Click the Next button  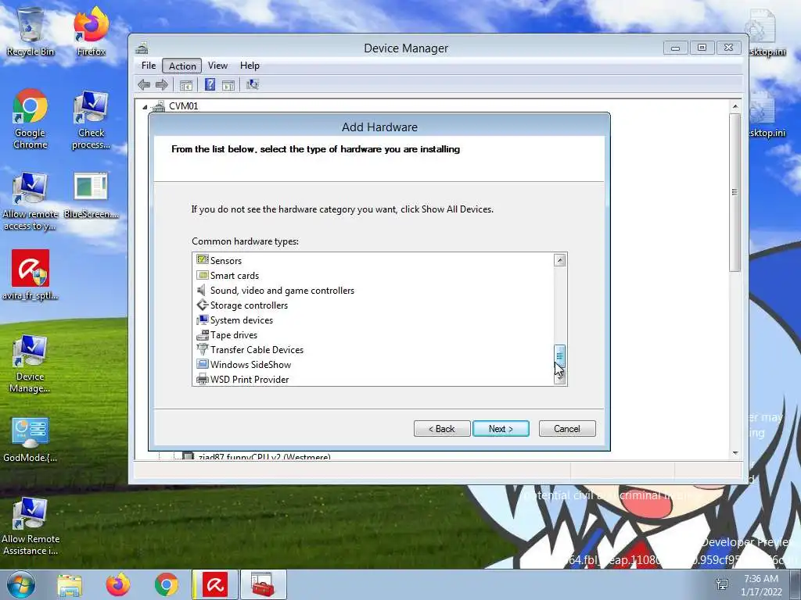click(501, 429)
